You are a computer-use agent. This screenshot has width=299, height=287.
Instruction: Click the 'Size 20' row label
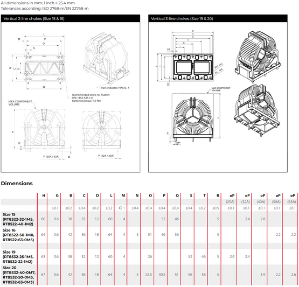9,268
